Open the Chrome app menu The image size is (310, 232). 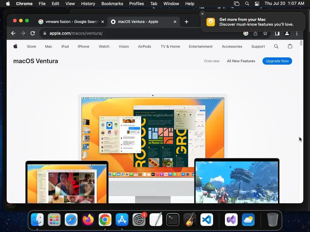pyautogui.click(x=24, y=4)
